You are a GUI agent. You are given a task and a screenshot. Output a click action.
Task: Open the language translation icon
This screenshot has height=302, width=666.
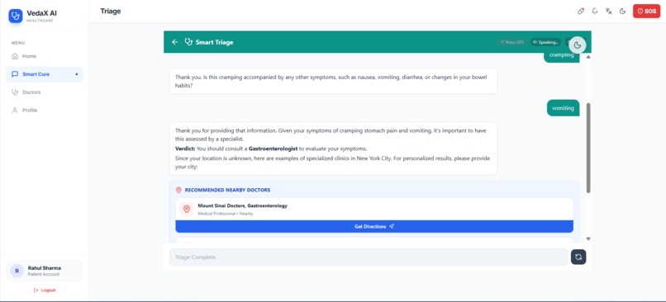(609, 12)
